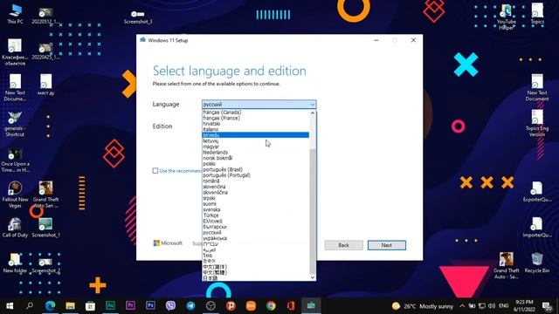Pick hrvatski option
This screenshot has height=314, width=559.
coord(256,124)
